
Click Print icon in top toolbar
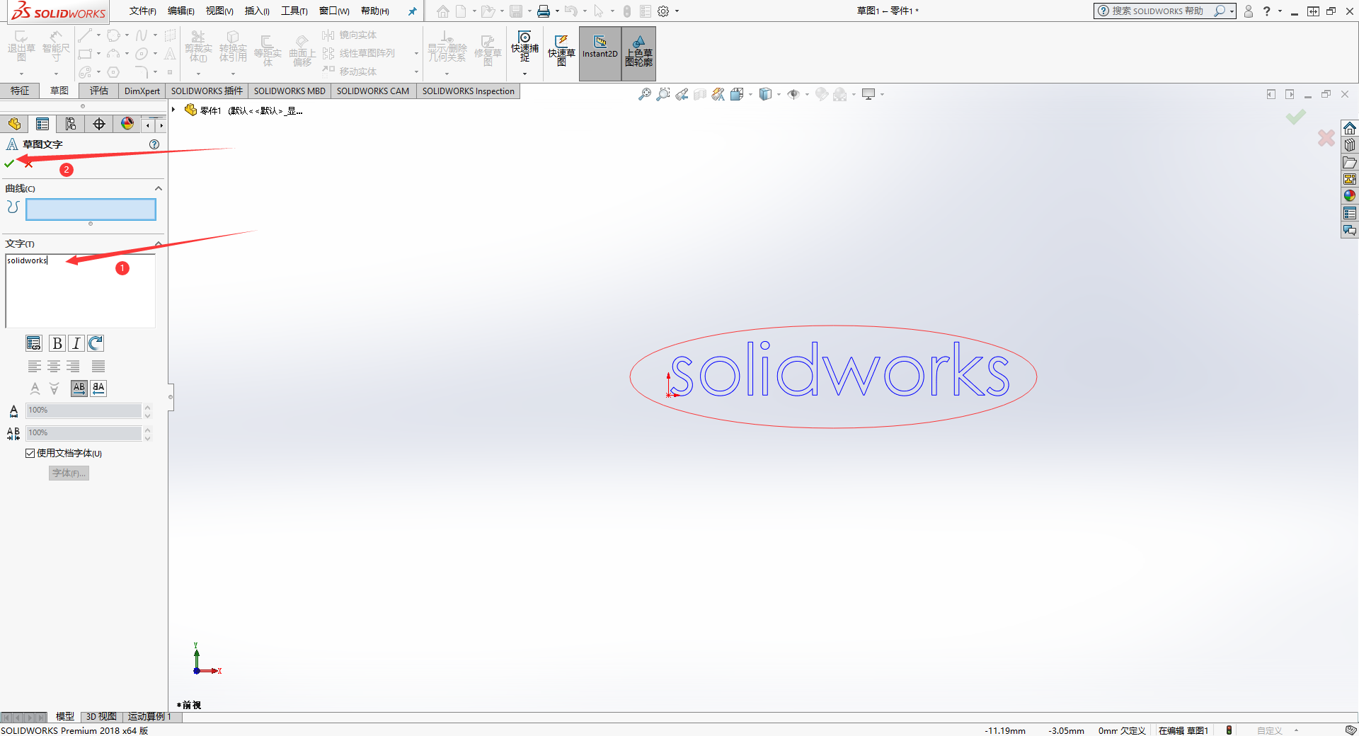[544, 11]
